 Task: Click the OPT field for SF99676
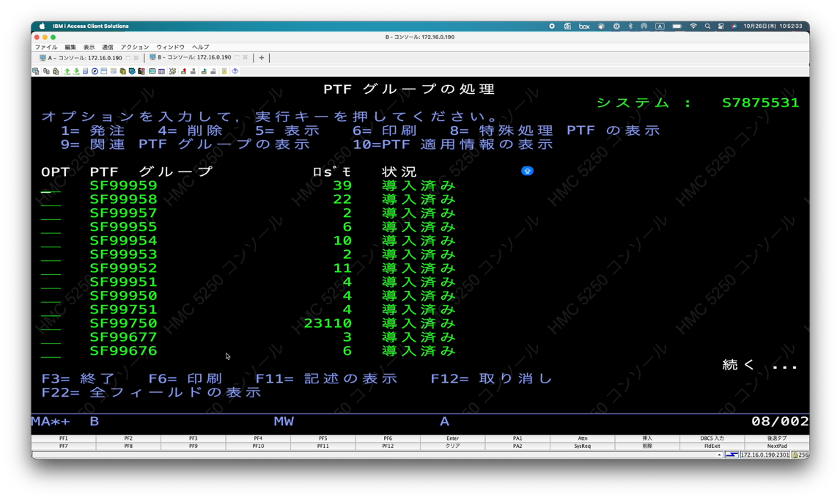(x=51, y=352)
